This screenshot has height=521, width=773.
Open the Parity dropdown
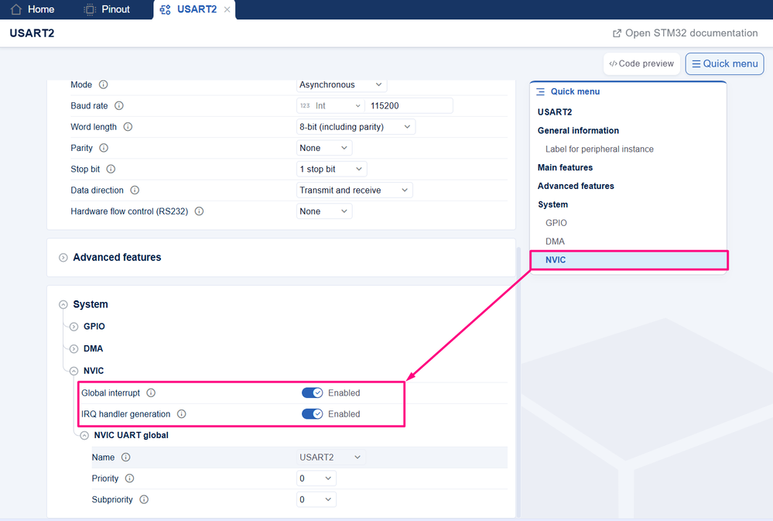click(x=324, y=148)
